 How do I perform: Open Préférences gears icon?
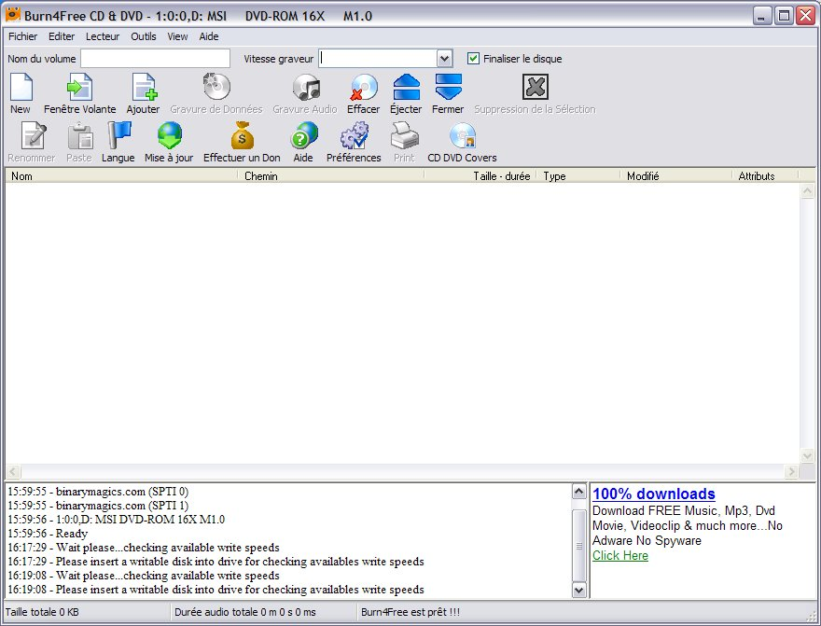(x=355, y=135)
